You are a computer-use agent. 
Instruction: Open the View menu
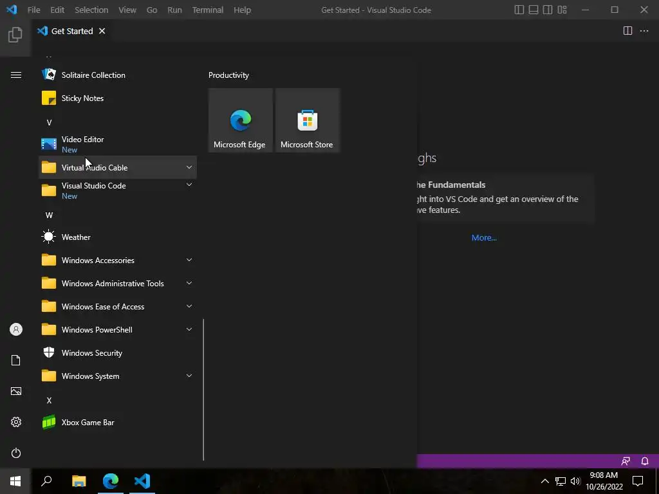[x=127, y=10]
